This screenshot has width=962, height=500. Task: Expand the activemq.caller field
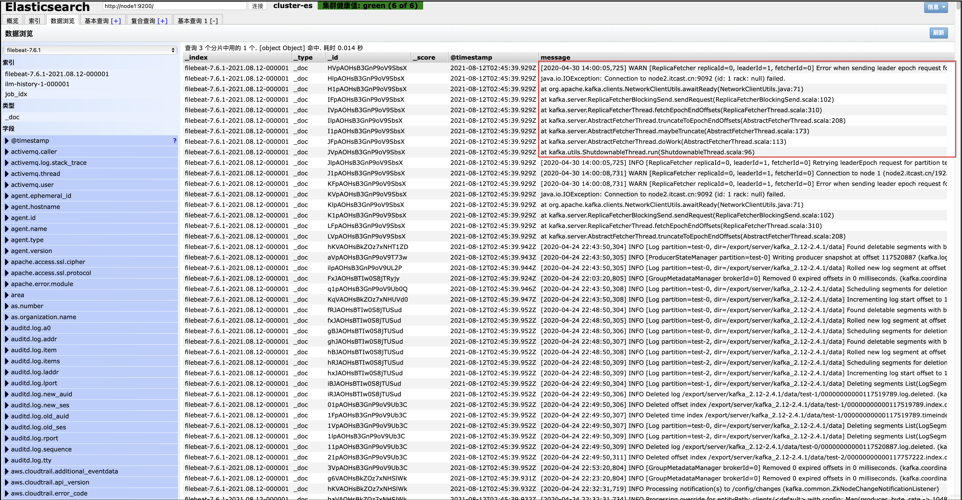(x=90, y=152)
